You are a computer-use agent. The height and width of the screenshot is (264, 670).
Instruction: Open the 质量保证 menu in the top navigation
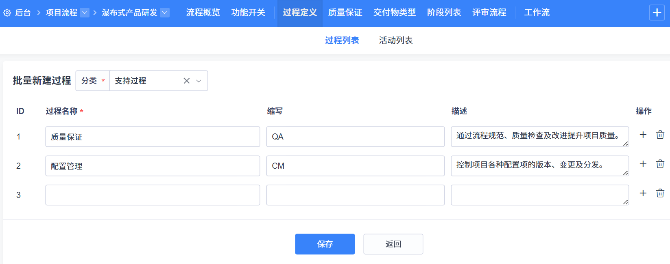[345, 13]
